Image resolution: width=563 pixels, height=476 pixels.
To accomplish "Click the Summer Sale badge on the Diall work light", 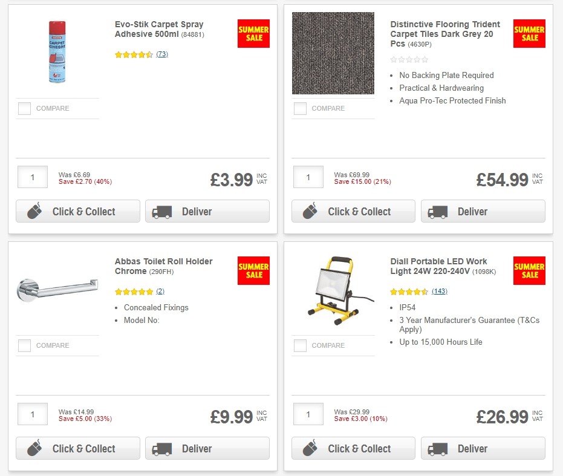I will [x=529, y=270].
